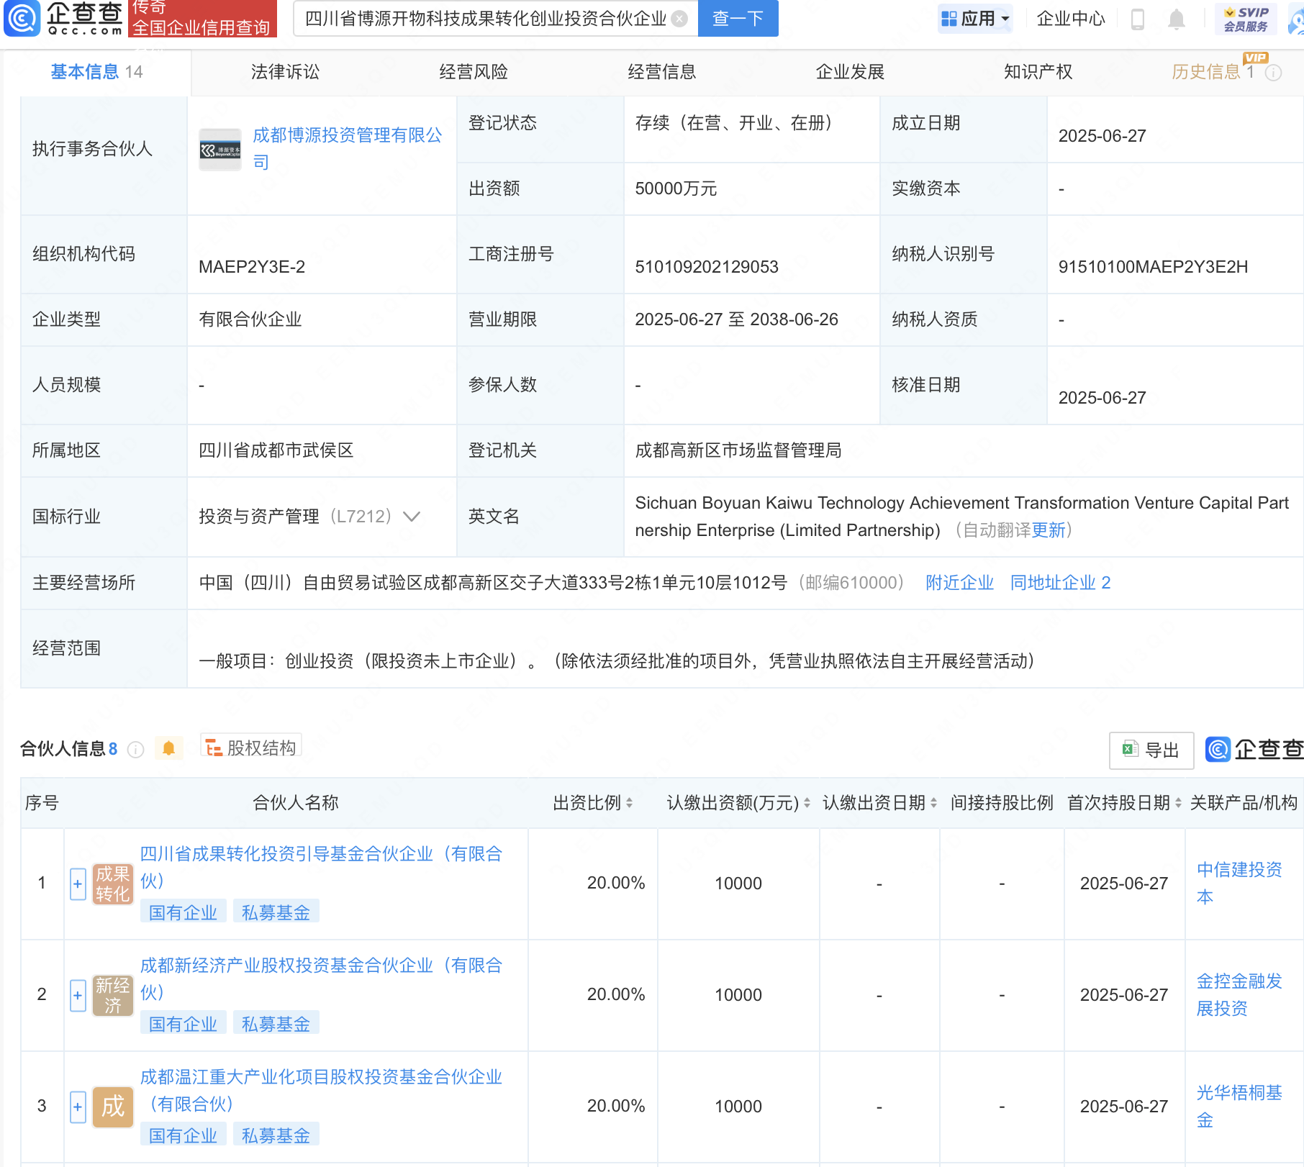The image size is (1304, 1167).
Task: Open 金控金融发展投资 related institution link
Action: tap(1239, 995)
